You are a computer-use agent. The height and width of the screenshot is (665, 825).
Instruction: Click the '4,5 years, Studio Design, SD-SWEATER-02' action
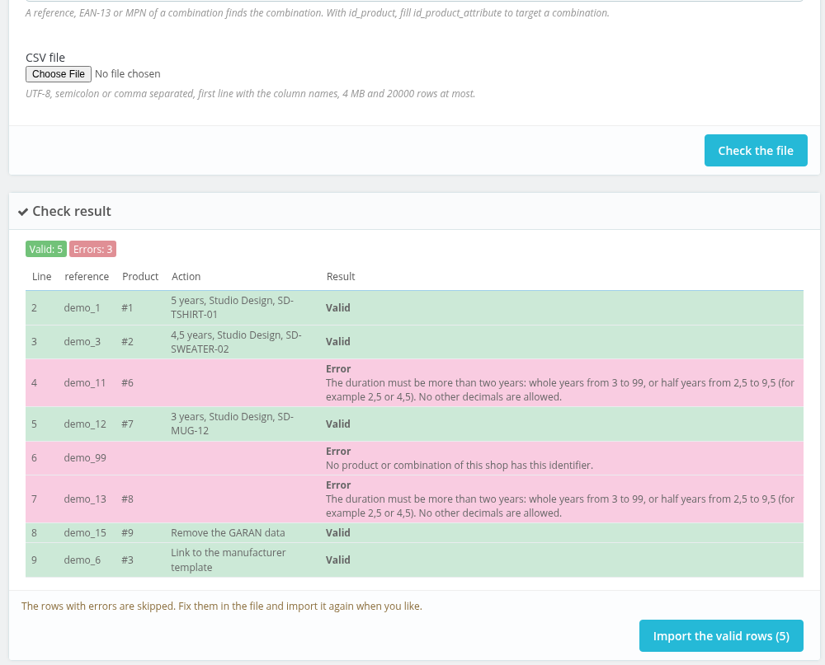pyautogui.click(x=236, y=342)
